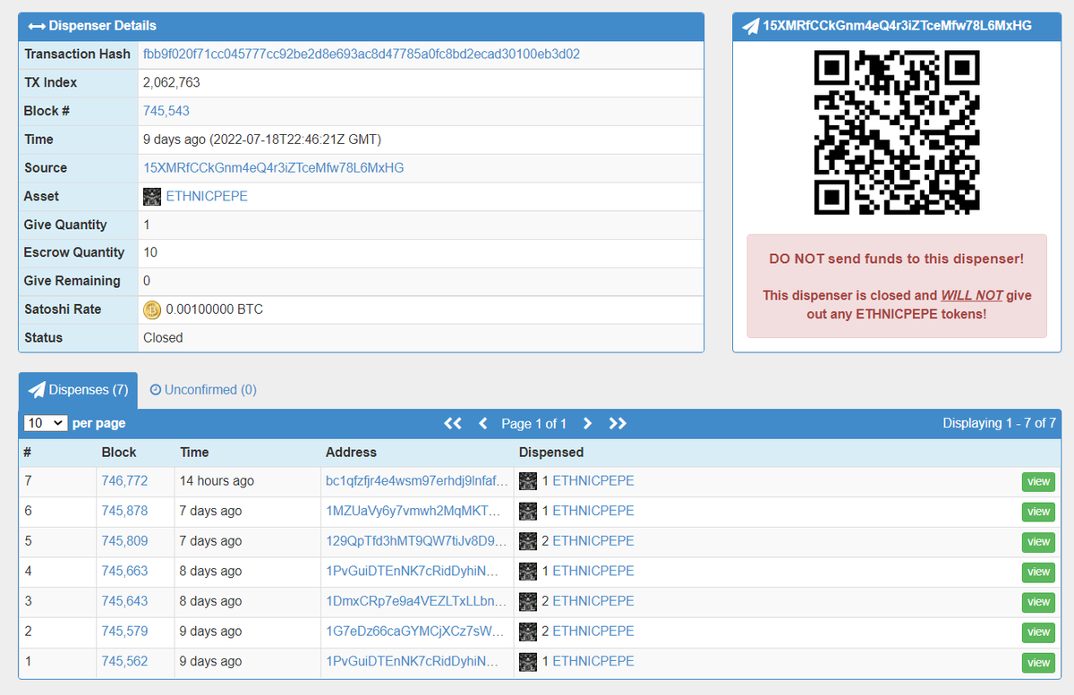Open address 129QpTfd3hMT9QW7tiJv8D9 link

click(x=417, y=540)
